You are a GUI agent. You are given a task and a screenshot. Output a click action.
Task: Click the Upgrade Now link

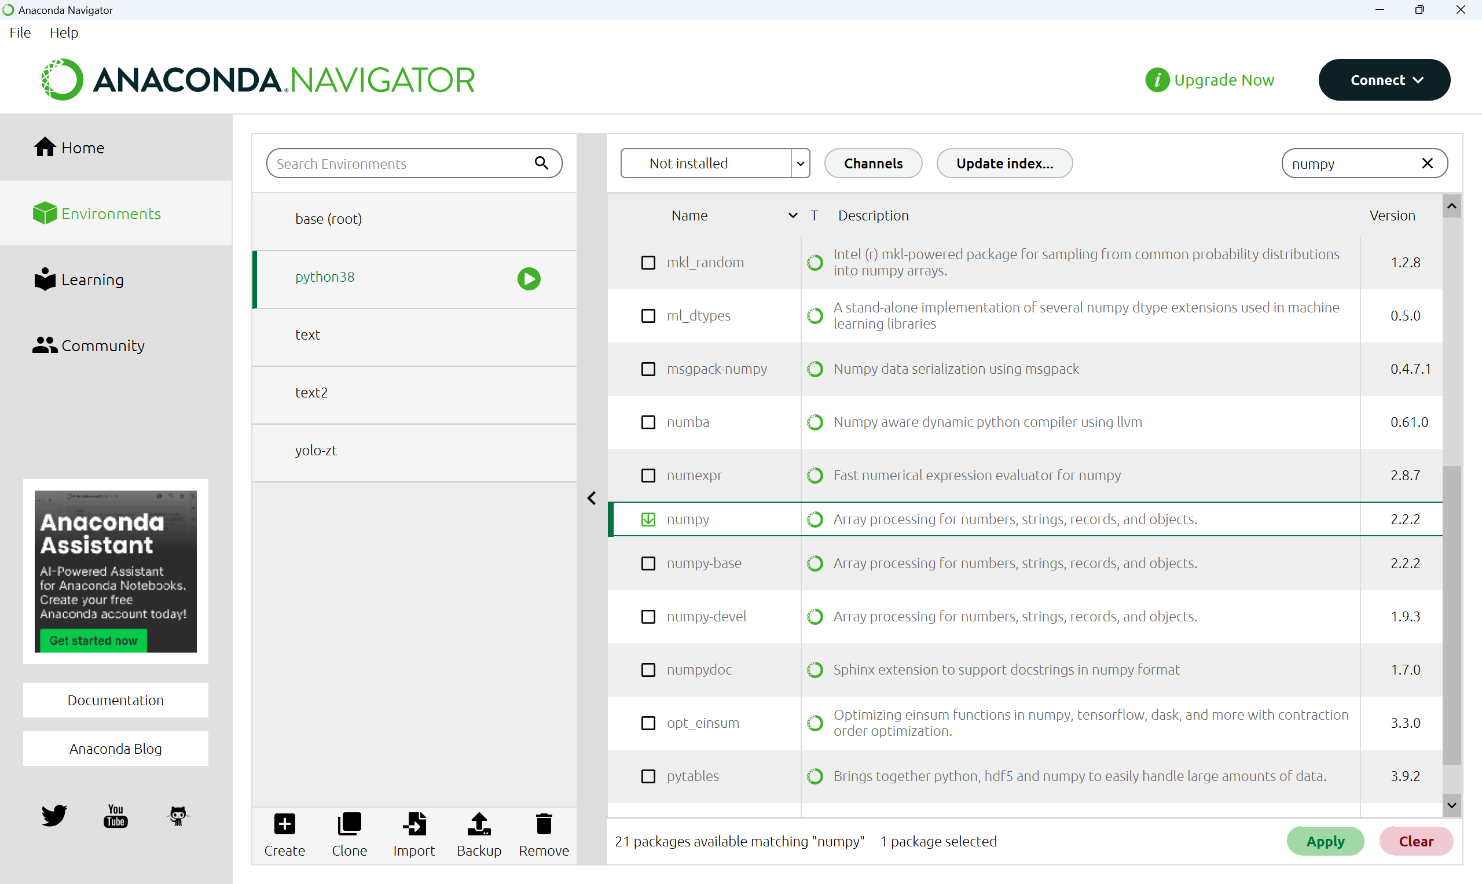1223,80
